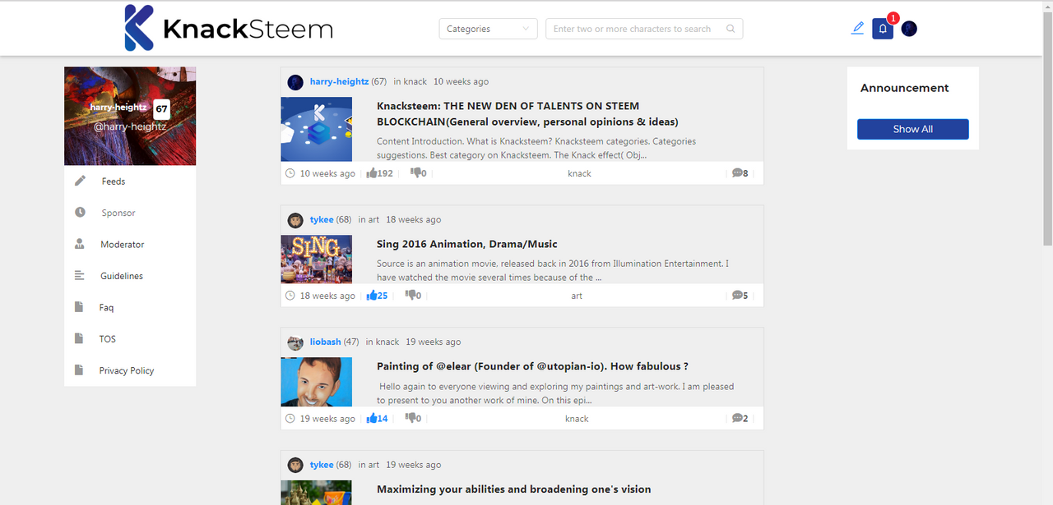1053x505 pixels.
Task: Click the Knacksteem post thumbnail
Action: (317, 129)
